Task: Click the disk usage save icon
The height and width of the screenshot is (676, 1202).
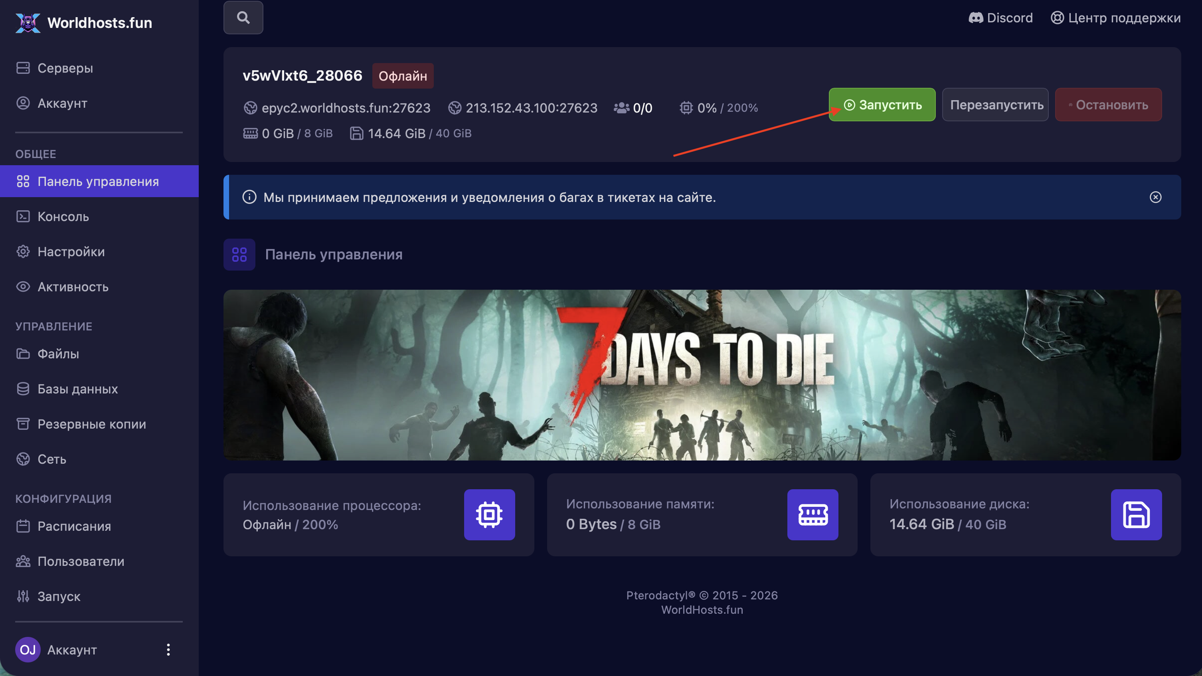Action: [1136, 514]
